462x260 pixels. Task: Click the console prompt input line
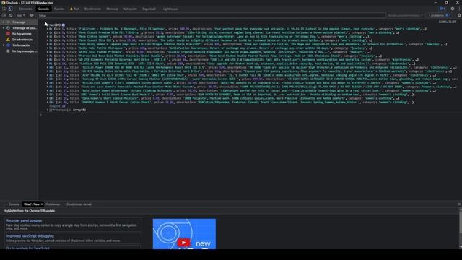250,114
